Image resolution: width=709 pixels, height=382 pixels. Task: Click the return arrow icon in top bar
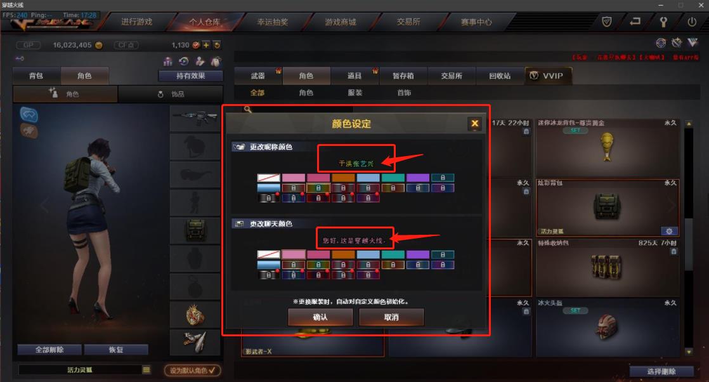tap(635, 22)
